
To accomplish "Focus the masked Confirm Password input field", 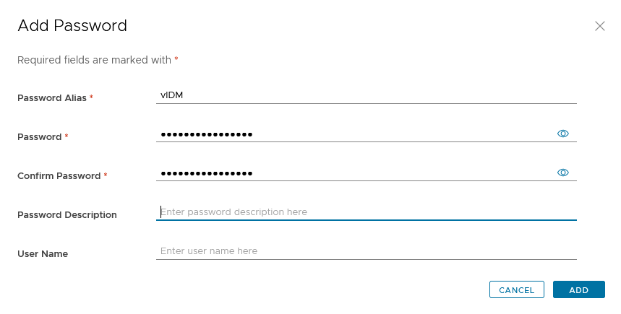I will coord(354,173).
